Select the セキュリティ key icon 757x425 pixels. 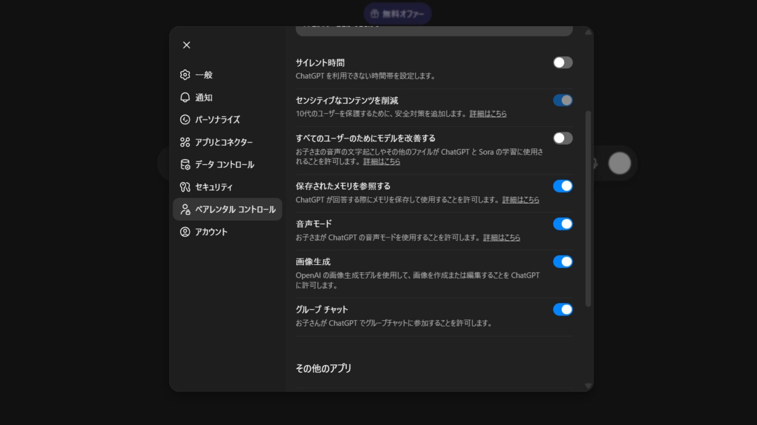(x=185, y=187)
